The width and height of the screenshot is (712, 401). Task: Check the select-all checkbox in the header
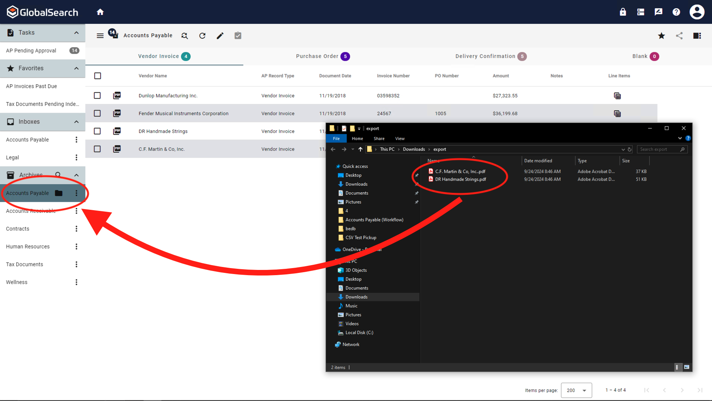point(98,76)
